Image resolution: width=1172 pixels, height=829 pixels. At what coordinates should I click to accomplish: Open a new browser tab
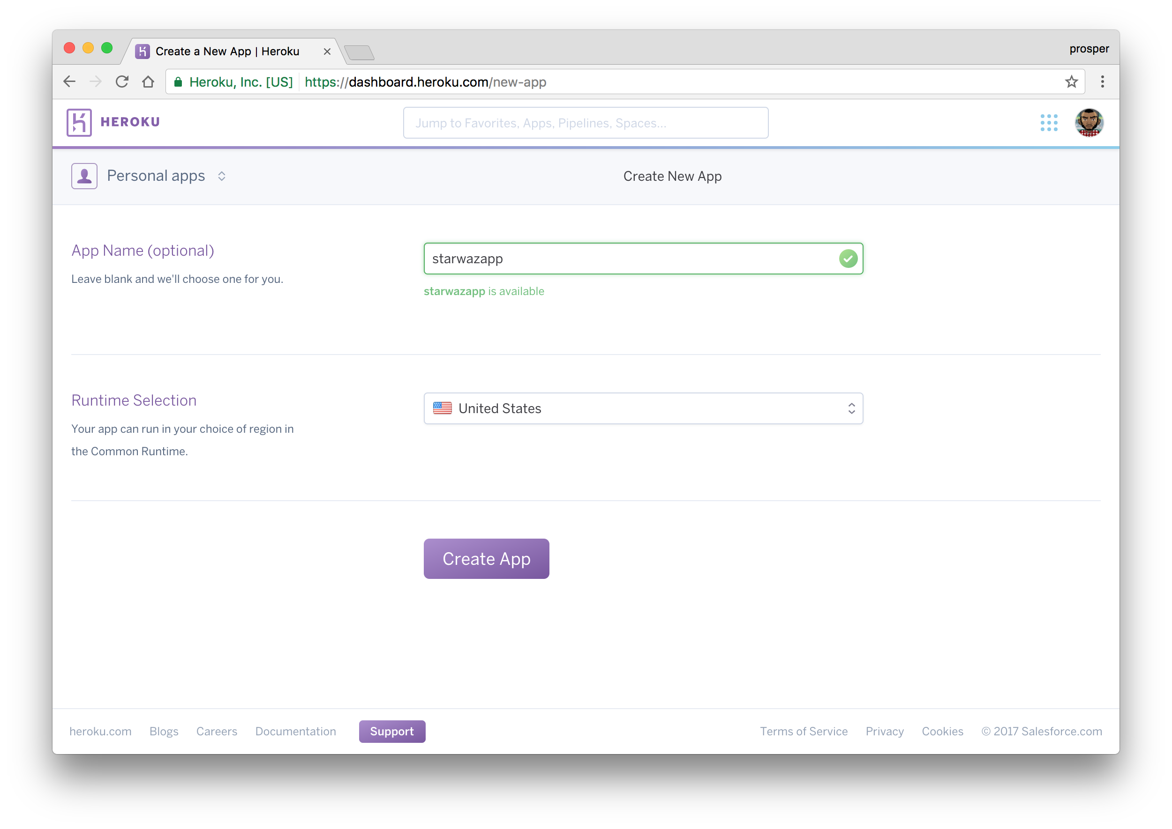(x=359, y=52)
